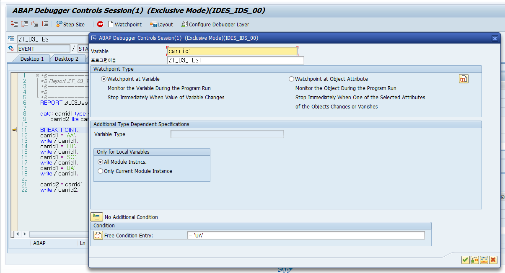Click the Step Into debugger icon
Viewport: 505px width, 273px height.
(14, 24)
